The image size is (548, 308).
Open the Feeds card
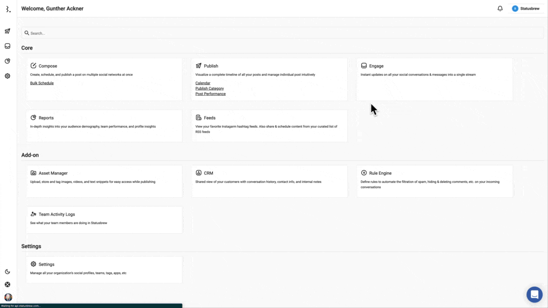[x=269, y=118]
